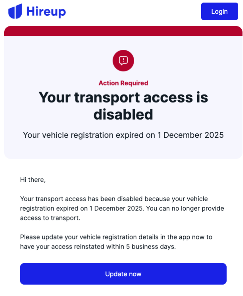Click the red Action Required label
The height and width of the screenshot is (296, 243).
click(x=123, y=83)
